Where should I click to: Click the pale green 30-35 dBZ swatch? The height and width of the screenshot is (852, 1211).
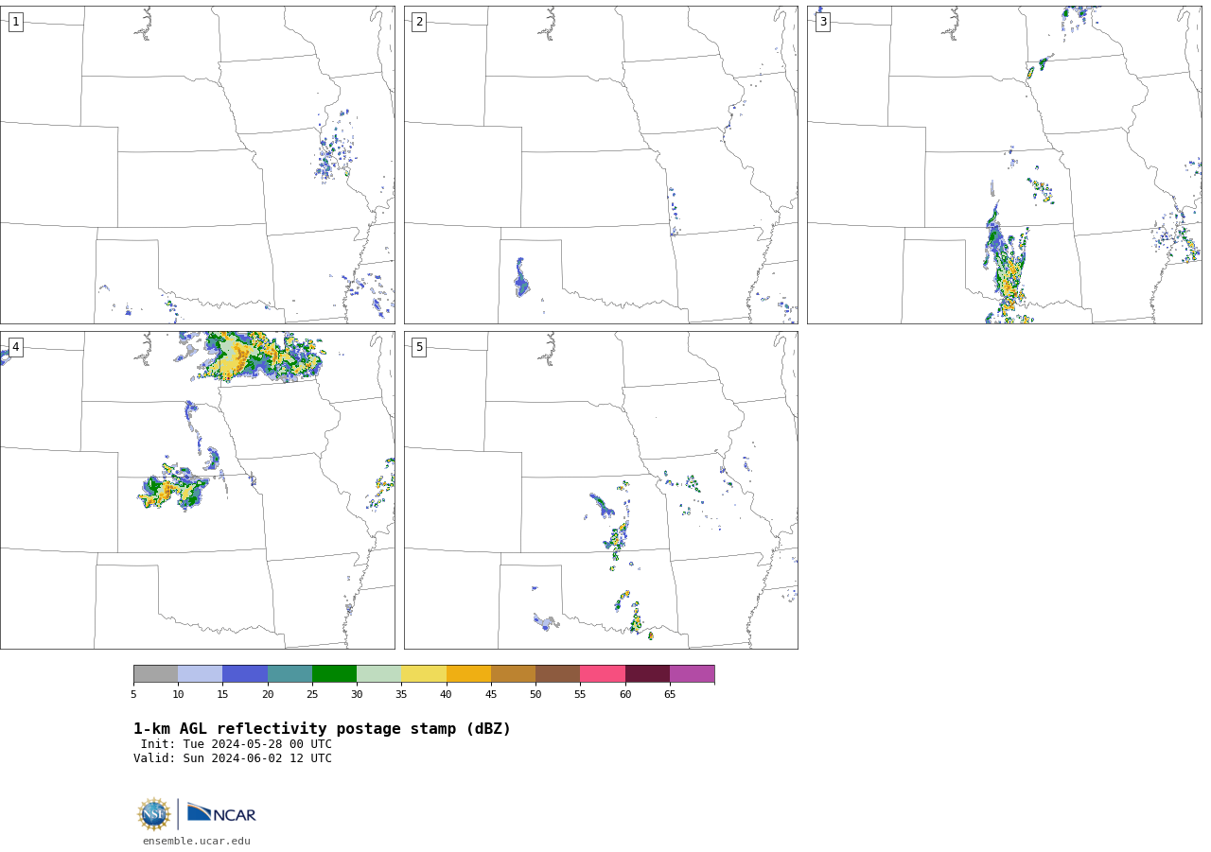(x=378, y=673)
